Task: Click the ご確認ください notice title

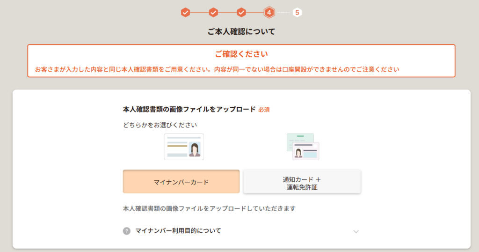Action: point(241,54)
